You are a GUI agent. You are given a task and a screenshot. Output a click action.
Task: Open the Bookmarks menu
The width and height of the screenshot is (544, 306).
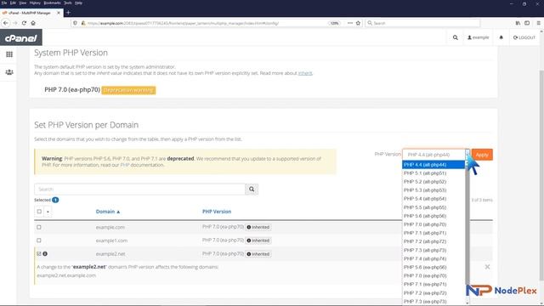point(53,3)
